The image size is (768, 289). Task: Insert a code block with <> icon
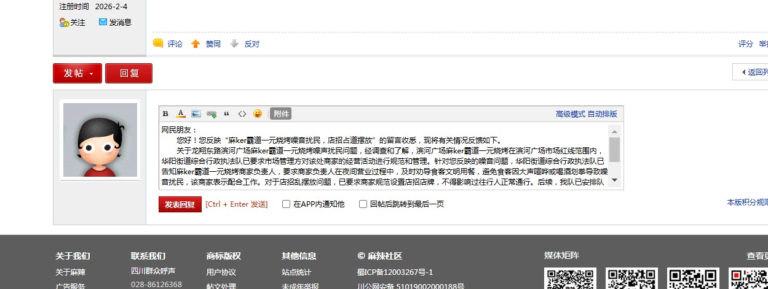(242, 114)
